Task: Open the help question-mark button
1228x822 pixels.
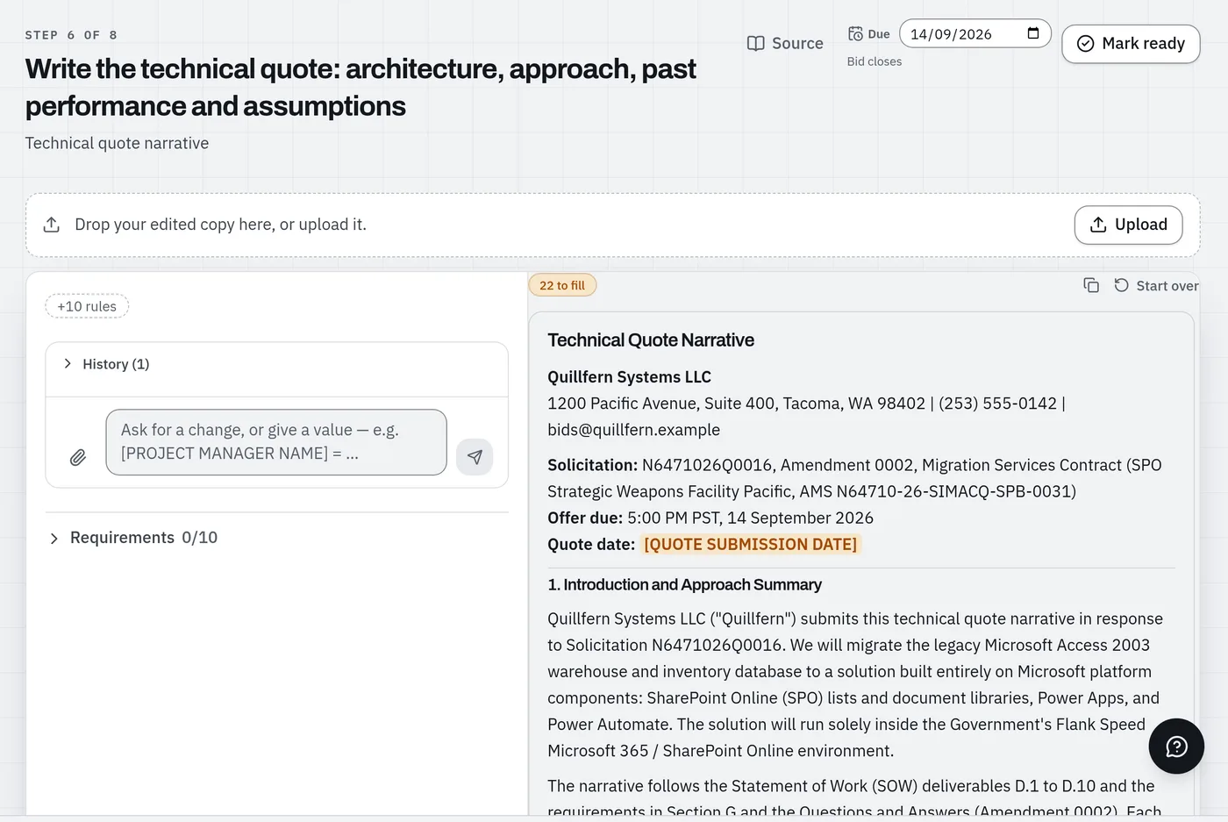Action: point(1176,746)
